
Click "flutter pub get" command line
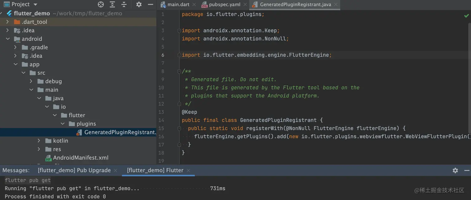[28, 180]
